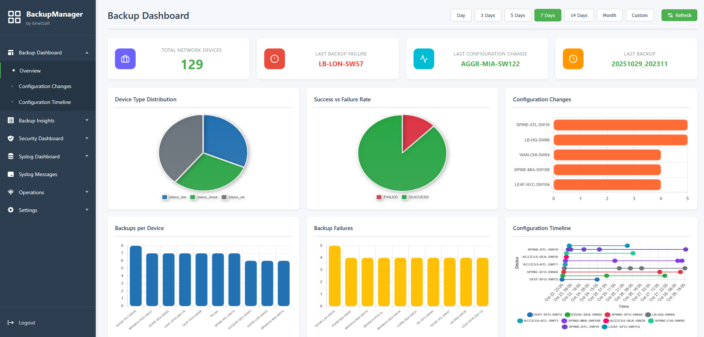Click the green cisco_nxos color swatch
This screenshot has height=337, width=704.
193,197
